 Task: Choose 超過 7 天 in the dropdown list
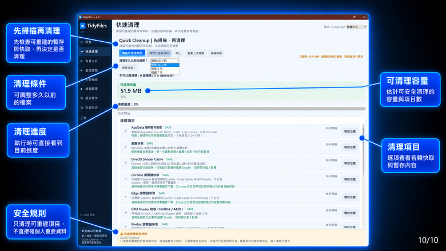(x=165, y=73)
